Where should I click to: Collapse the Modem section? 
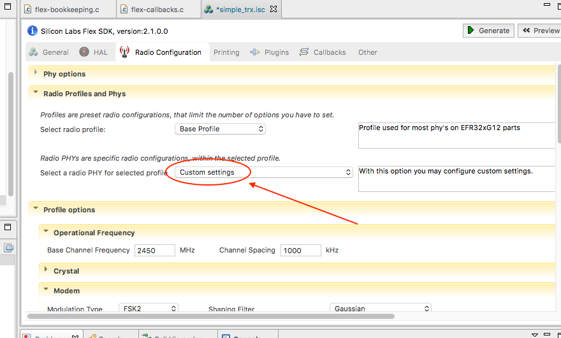coord(46,290)
